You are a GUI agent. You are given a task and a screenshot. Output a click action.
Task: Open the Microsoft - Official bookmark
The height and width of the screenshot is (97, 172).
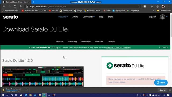click(x=92, y=11)
